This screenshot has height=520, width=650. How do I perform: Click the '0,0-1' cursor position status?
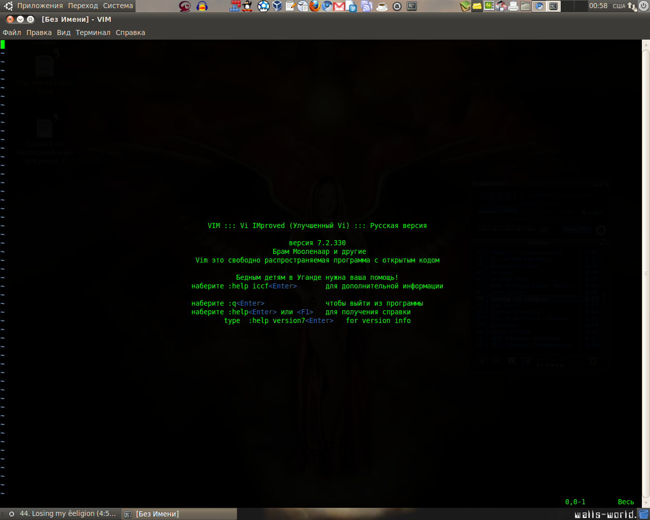pos(575,502)
